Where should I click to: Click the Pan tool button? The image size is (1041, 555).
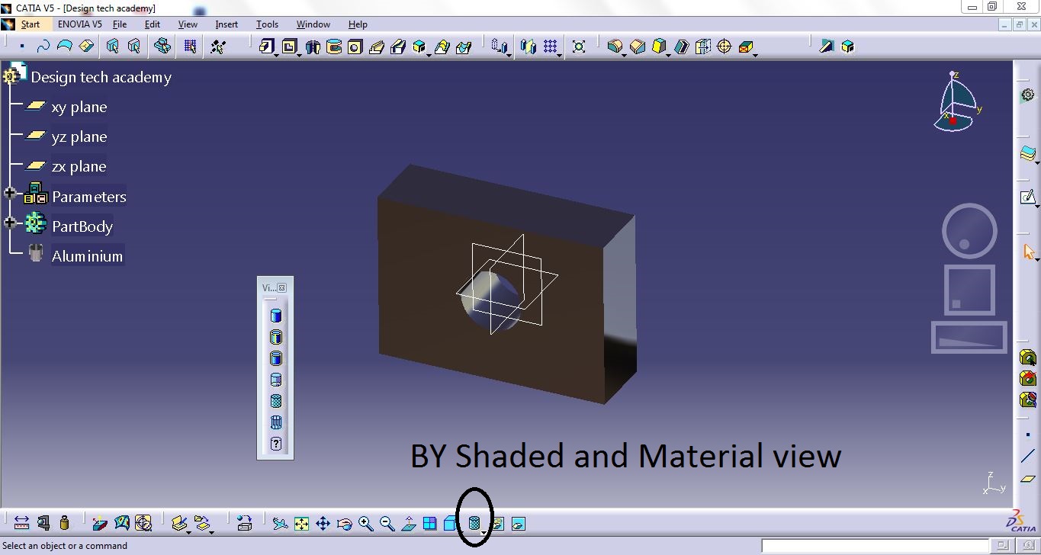323,524
